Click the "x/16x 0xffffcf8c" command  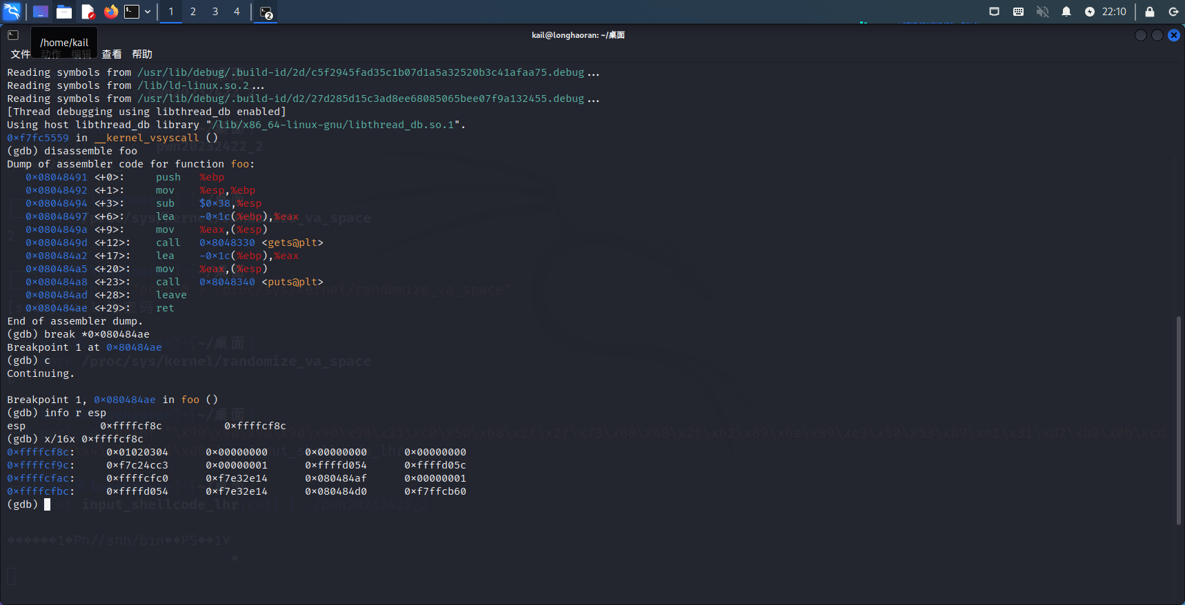tap(94, 439)
